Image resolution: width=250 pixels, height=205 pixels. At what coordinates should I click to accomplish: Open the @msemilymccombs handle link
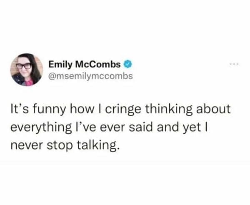(x=90, y=76)
